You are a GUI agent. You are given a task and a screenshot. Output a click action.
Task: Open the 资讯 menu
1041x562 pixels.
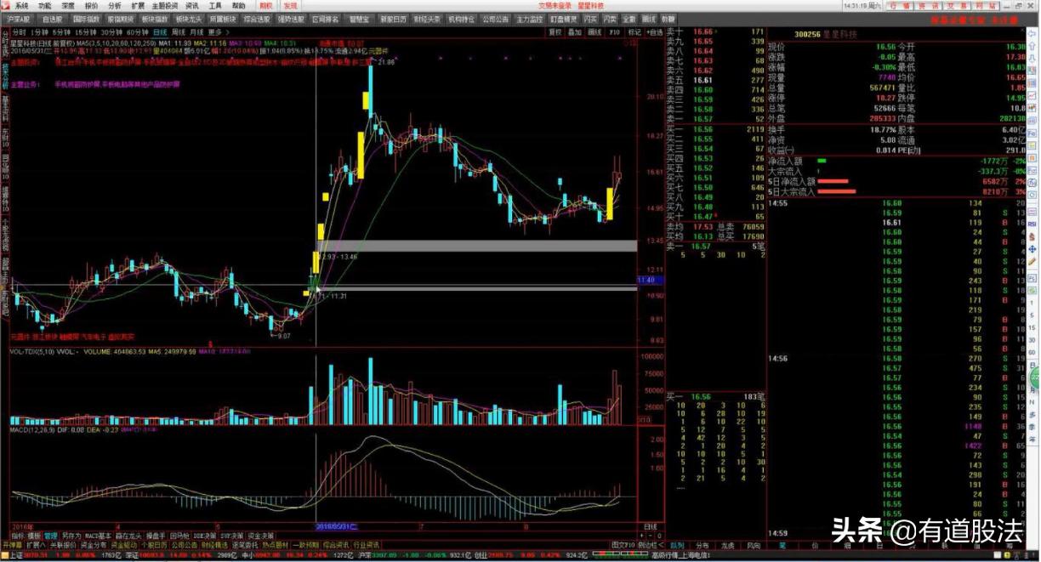(192, 5)
